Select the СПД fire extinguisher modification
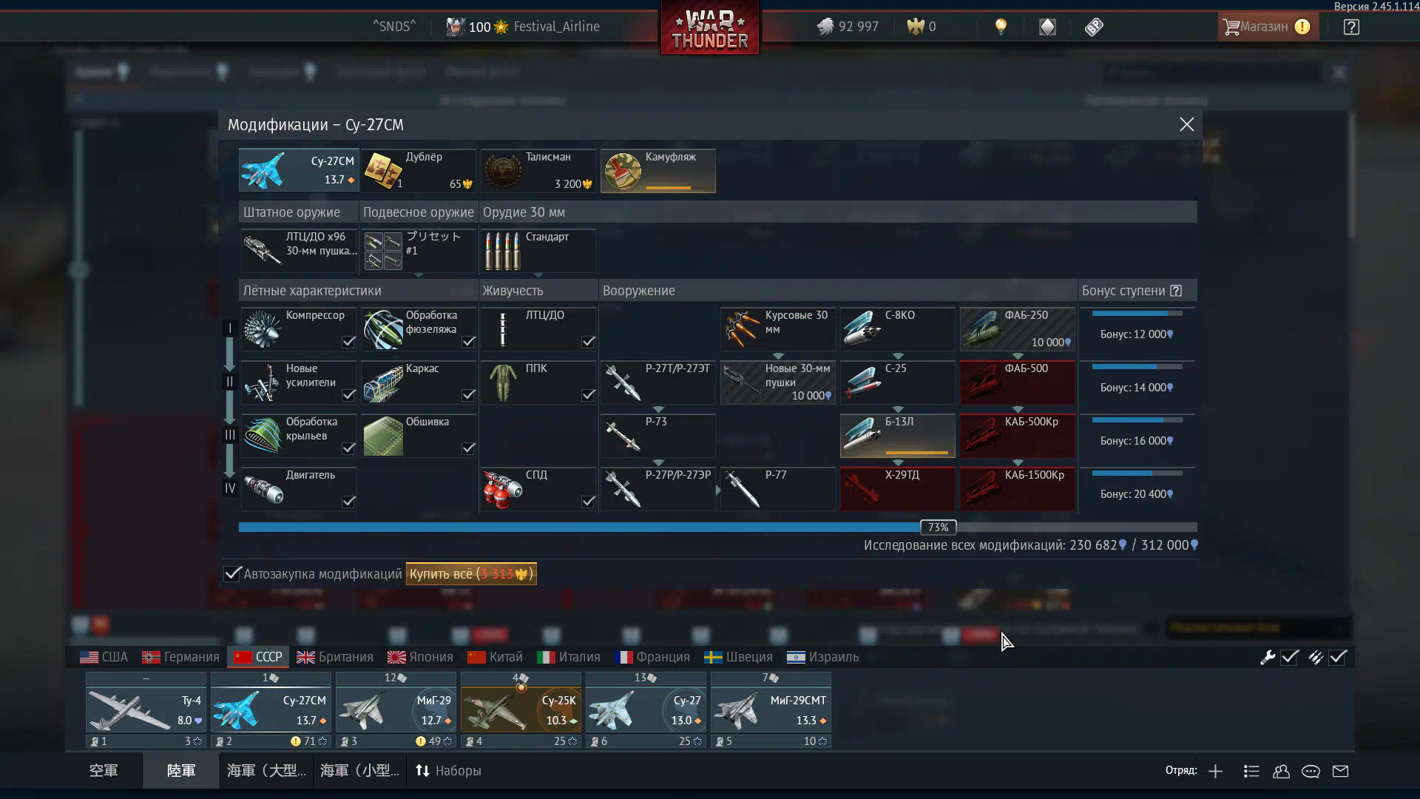This screenshot has width=1420, height=799. tap(538, 488)
